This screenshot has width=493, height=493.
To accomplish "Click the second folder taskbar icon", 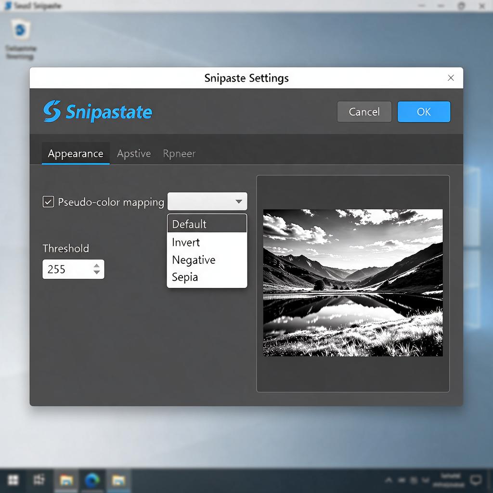I will click(118, 480).
